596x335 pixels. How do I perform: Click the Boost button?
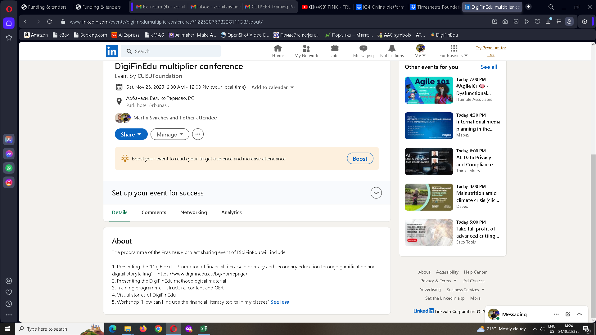point(360,159)
